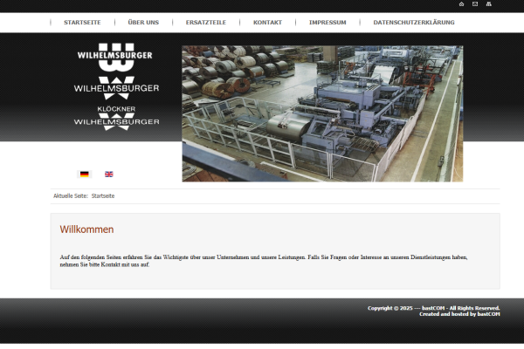Screen dimensions: 524x349
Task: Open the Impressum page
Action: click(327, 22)
